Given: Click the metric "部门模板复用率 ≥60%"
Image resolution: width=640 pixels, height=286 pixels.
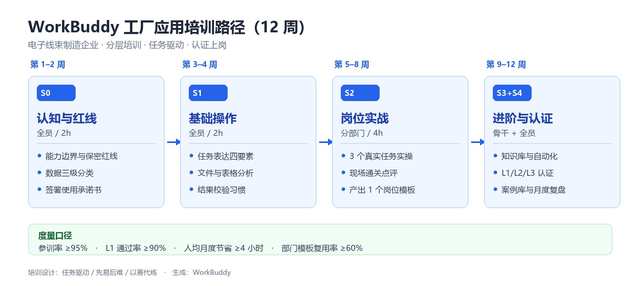Looking at the screenshot, I should pos(322,248).
